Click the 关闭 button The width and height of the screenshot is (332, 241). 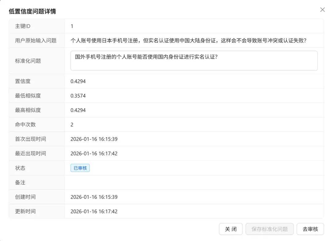(231, 229)
